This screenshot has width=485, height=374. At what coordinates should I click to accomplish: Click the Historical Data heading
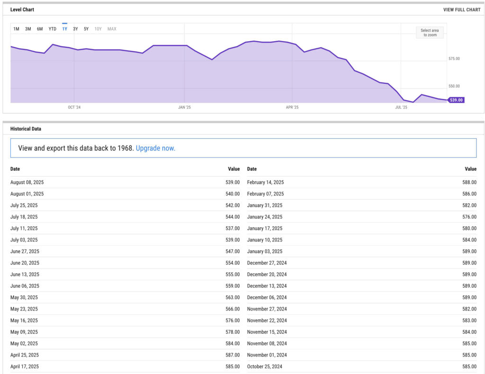(x=26, y=129)
